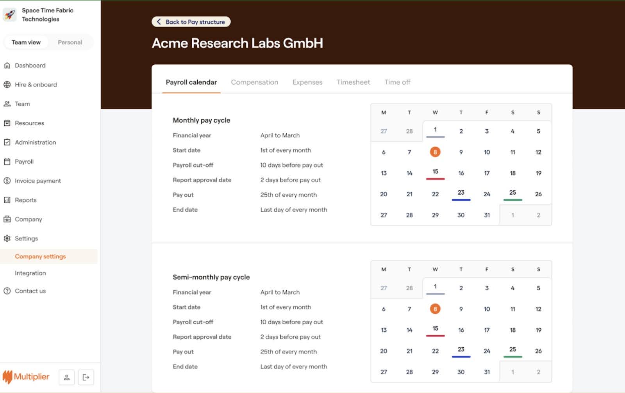Click the rocket company logo icon

(x=10, y=15)
